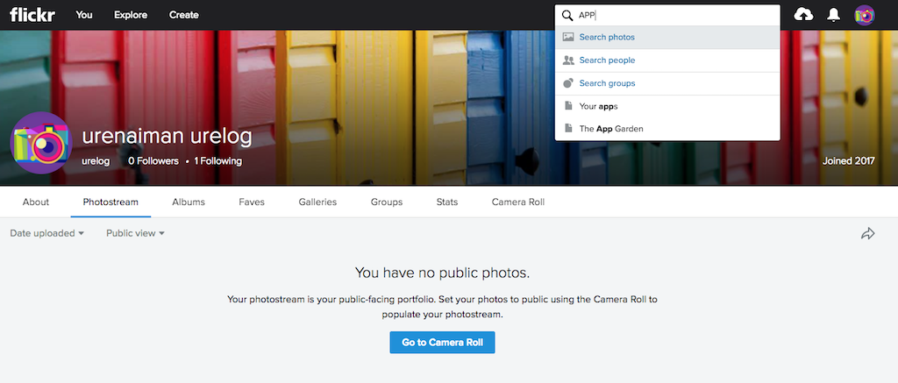Viewport: 898px width, 383px height.
Task: Choose Search groups suggestion
Action: (667, 83)
